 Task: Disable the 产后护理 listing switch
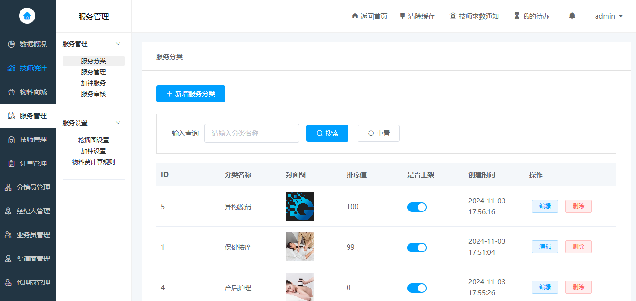pos(417,288)
